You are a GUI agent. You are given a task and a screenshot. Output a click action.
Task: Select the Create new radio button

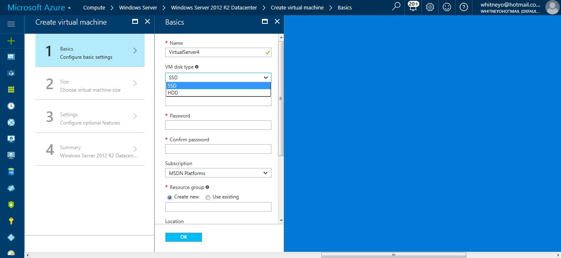(170, 197)
